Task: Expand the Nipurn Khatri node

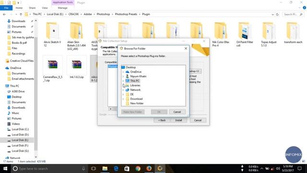Action: coord(123,76)
